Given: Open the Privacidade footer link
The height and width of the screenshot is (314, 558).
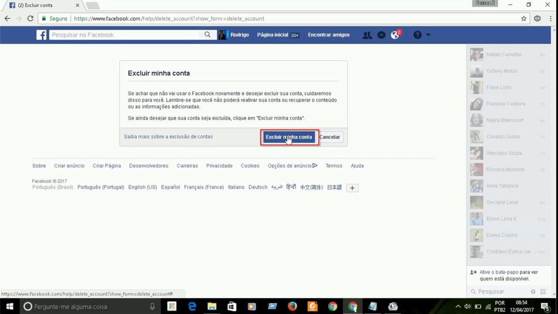Looking at the screenshot, I should point(219,166).
